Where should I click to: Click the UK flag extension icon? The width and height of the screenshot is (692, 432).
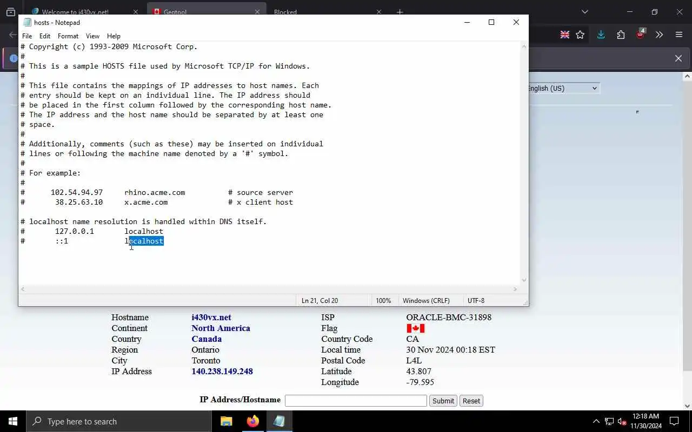click(564, 35)
